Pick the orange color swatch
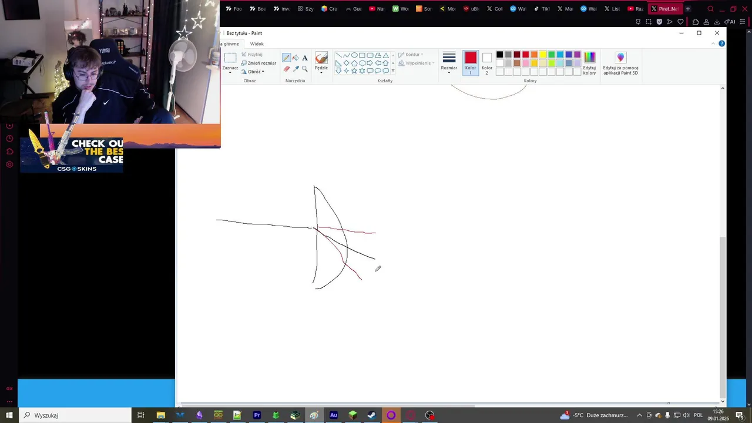The image size is (752, 423). (534, 55)
